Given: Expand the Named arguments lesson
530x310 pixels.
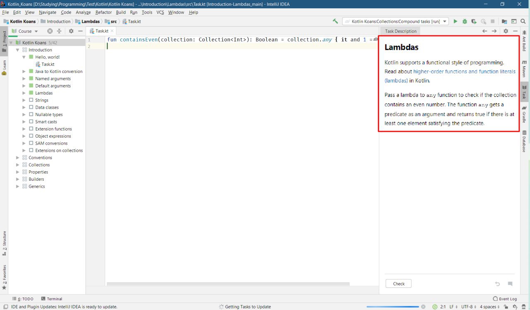Looking at the screenshot, I should (24, 79).
